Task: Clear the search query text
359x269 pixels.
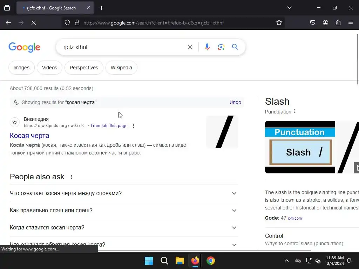Action: tap(190, 47)
